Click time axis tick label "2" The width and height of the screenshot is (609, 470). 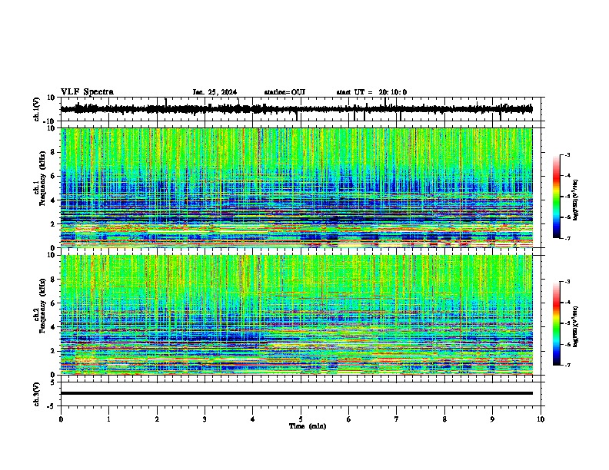tap(157, 419)
